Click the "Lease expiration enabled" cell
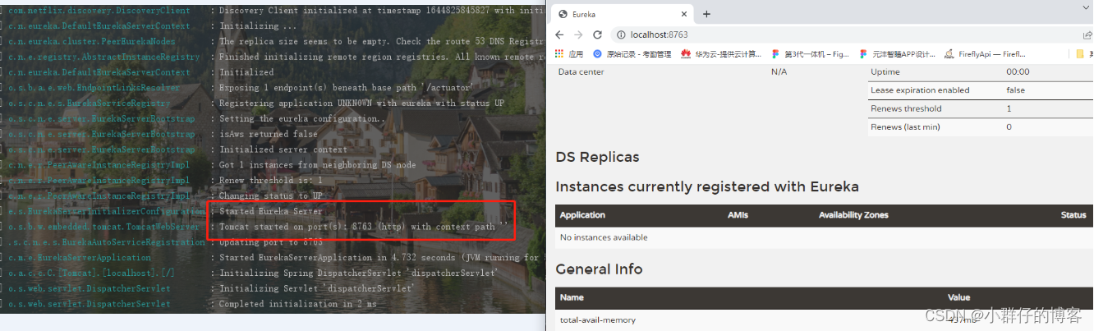 click(x=920, y=90)
